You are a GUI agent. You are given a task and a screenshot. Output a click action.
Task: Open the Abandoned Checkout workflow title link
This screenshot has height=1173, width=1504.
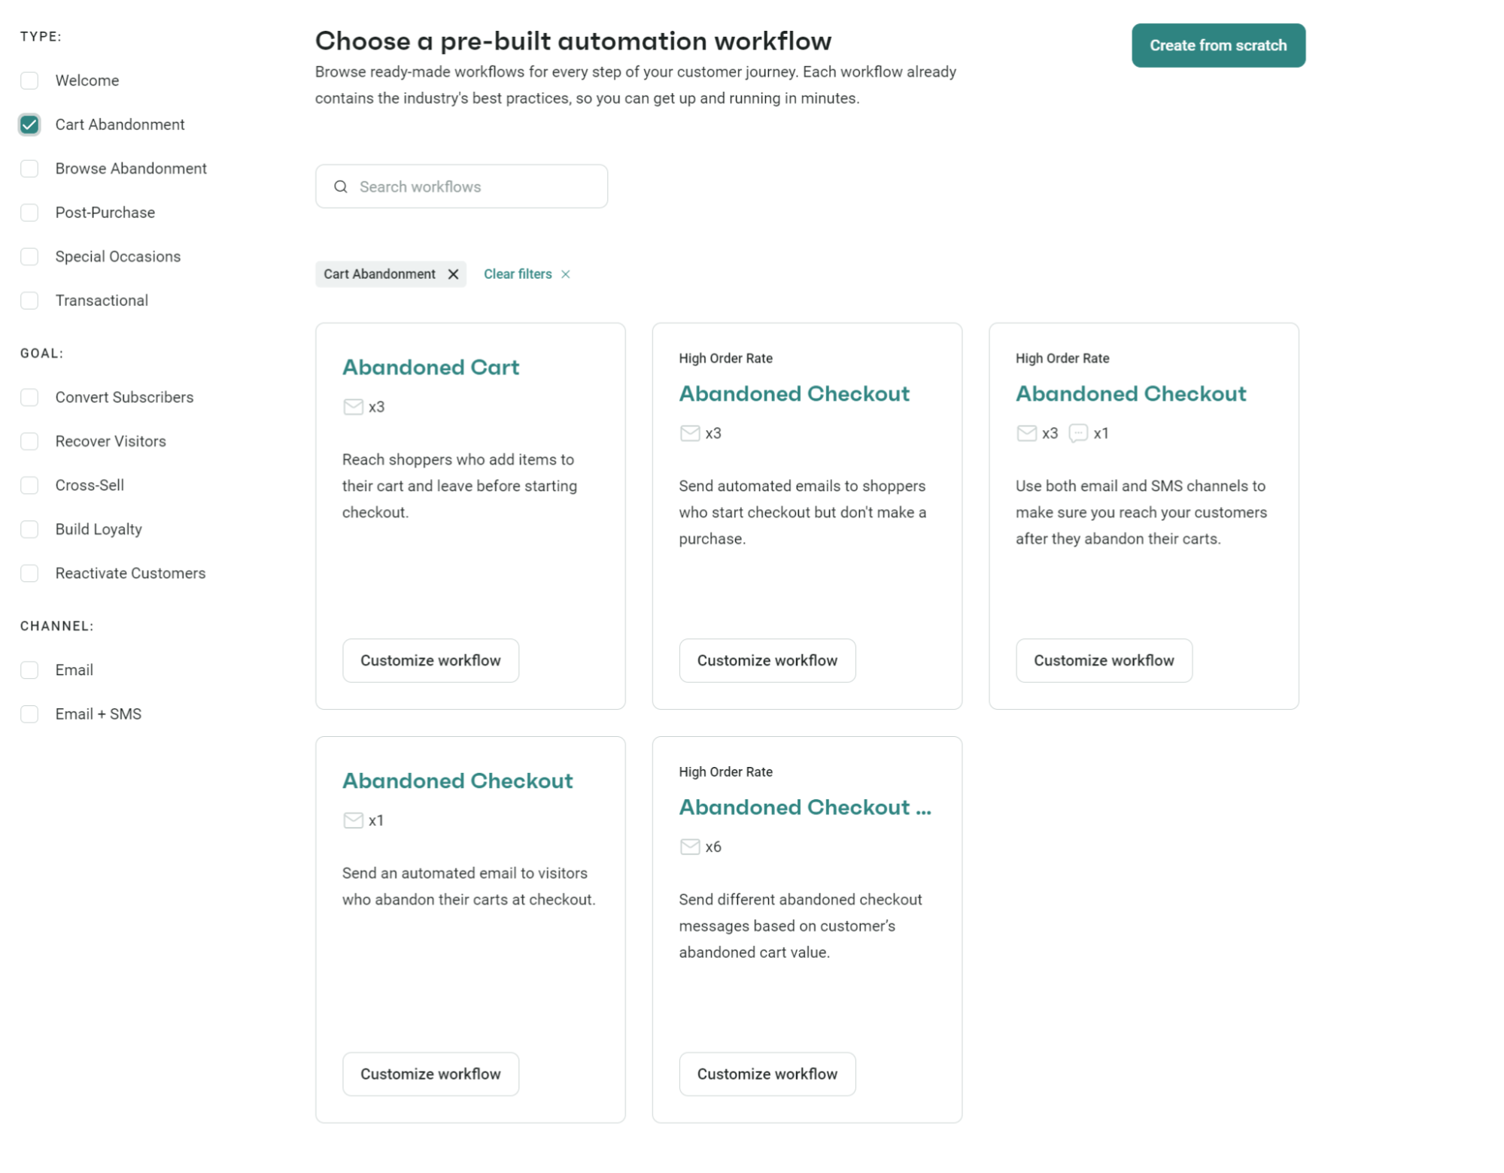pyautogui.click(x=795, y=393)
